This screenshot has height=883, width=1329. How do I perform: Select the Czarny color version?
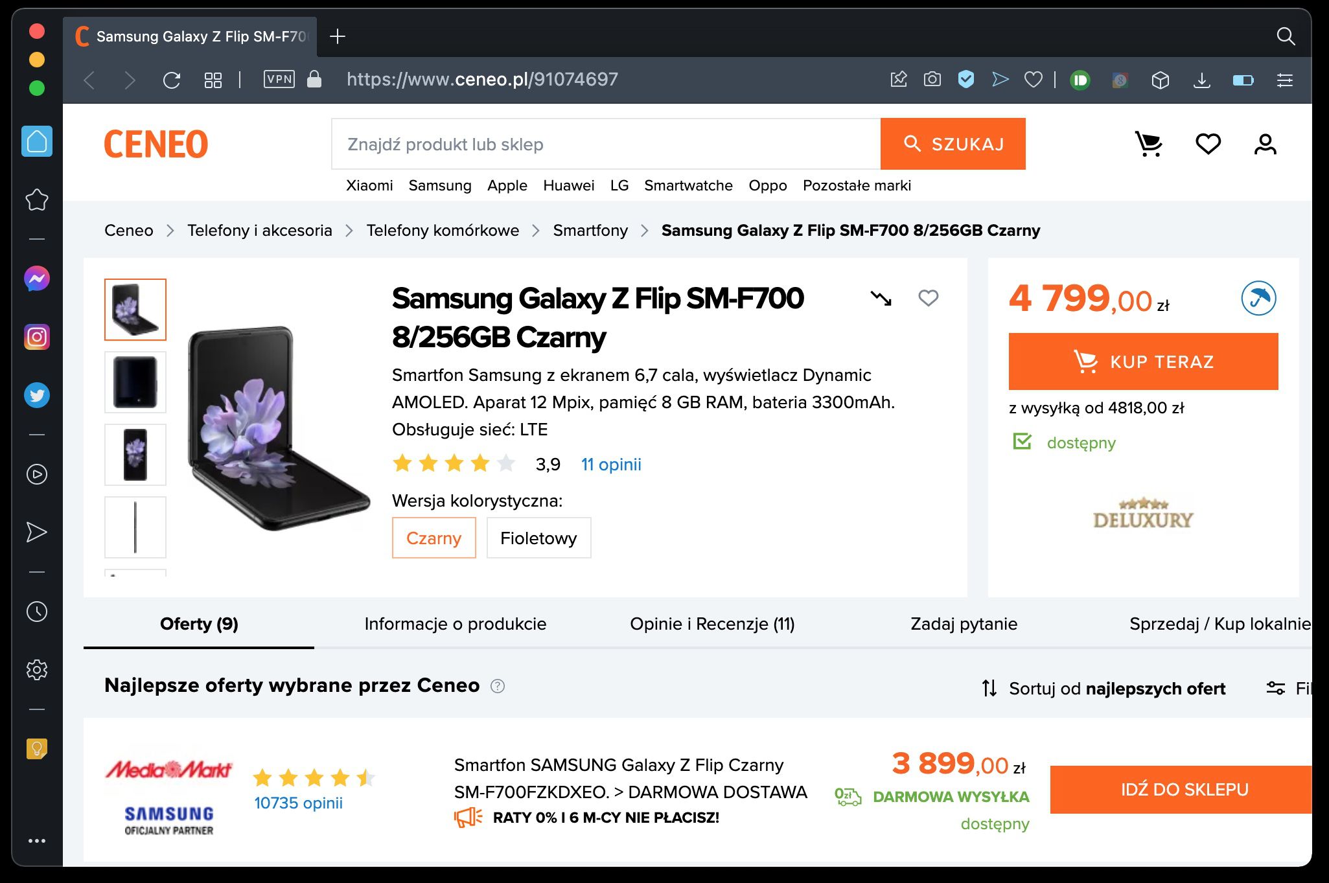tap(433, 538)
